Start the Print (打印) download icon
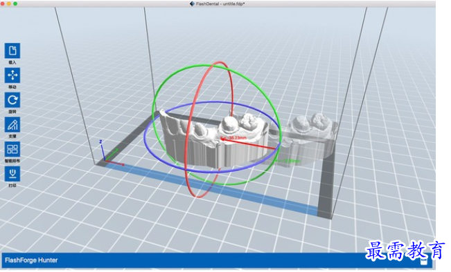Screen dimensions: 451x272 click(12, 174)
